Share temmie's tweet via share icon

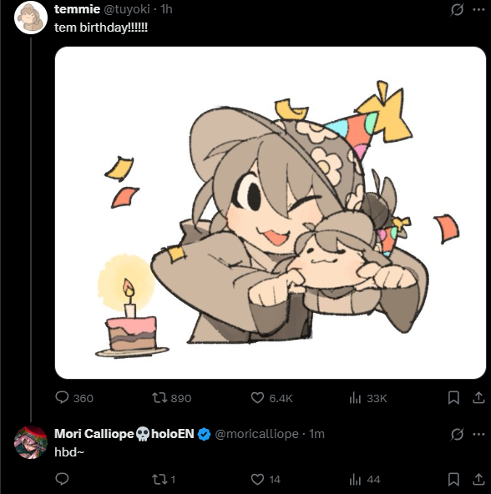pyautogui.click(x=478, y=397)
